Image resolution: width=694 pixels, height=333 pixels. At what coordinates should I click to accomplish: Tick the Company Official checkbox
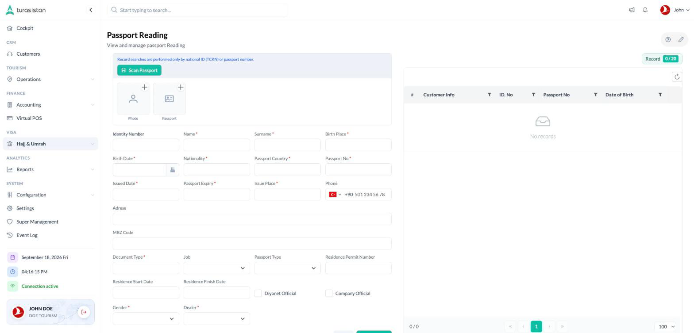(x=329, y=293)
